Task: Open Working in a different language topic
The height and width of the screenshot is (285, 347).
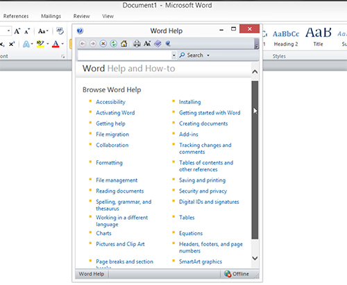Action: click(x=121, y=221)
